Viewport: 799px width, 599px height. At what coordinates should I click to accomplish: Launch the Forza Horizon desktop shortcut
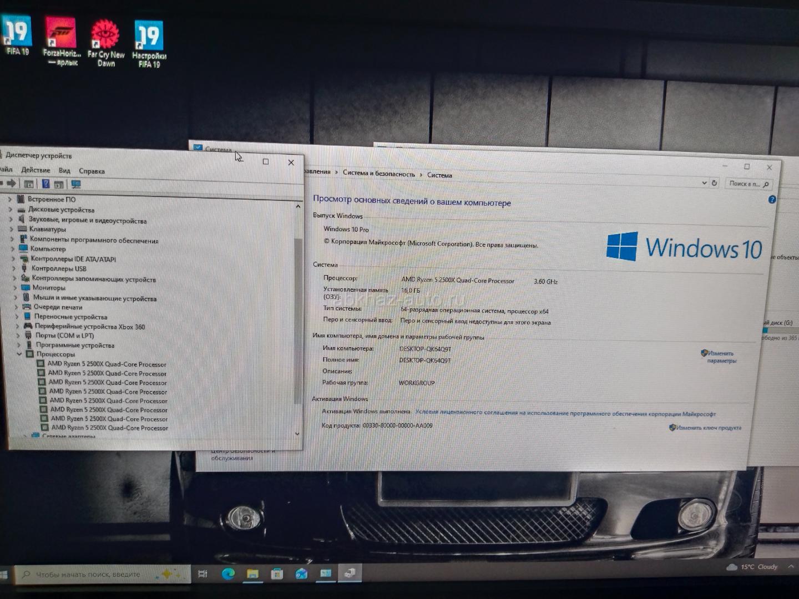(x=60, y=37)
